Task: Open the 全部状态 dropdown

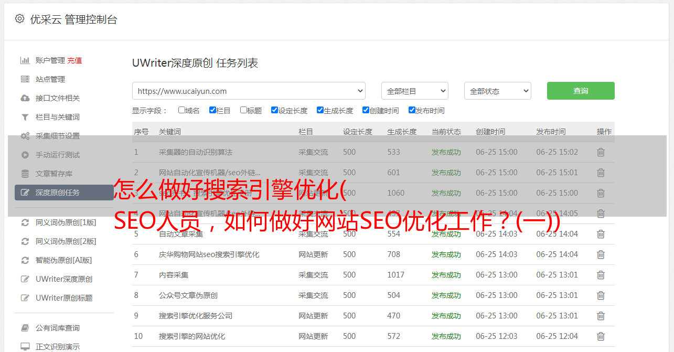Action: [x=498, y=91]
